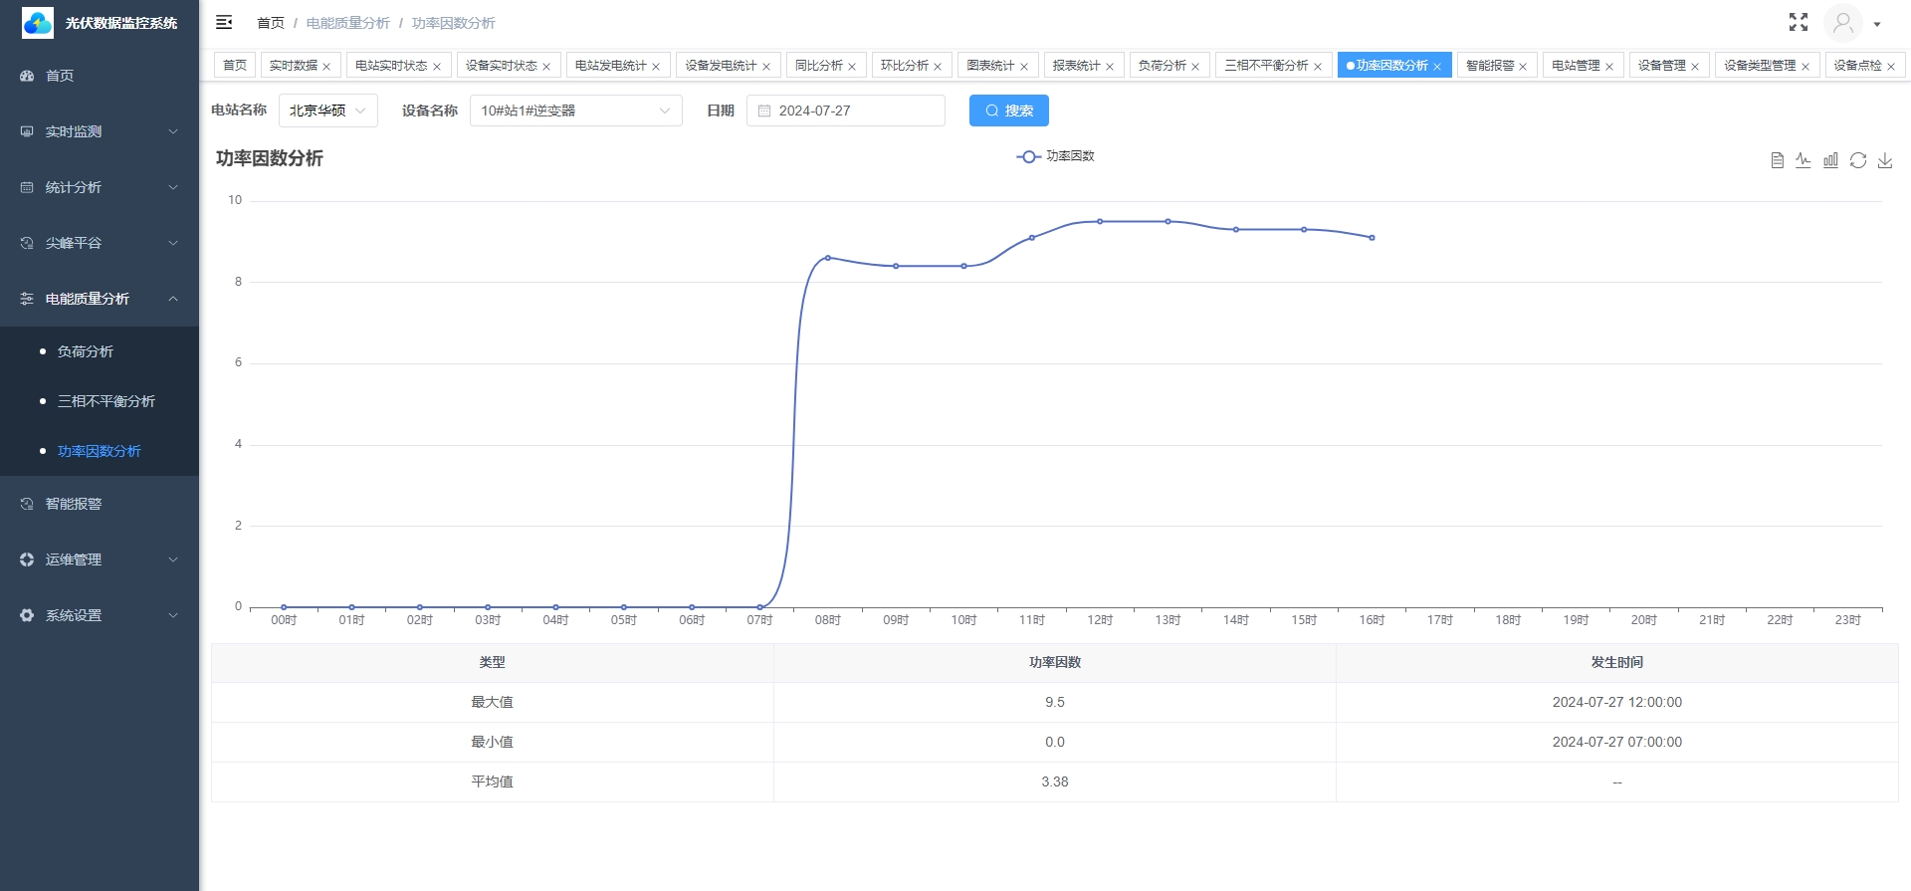1911x891 pixels.
Task: Expand 尖峰平谷 sidebar menu
Action: click(100, 243)
